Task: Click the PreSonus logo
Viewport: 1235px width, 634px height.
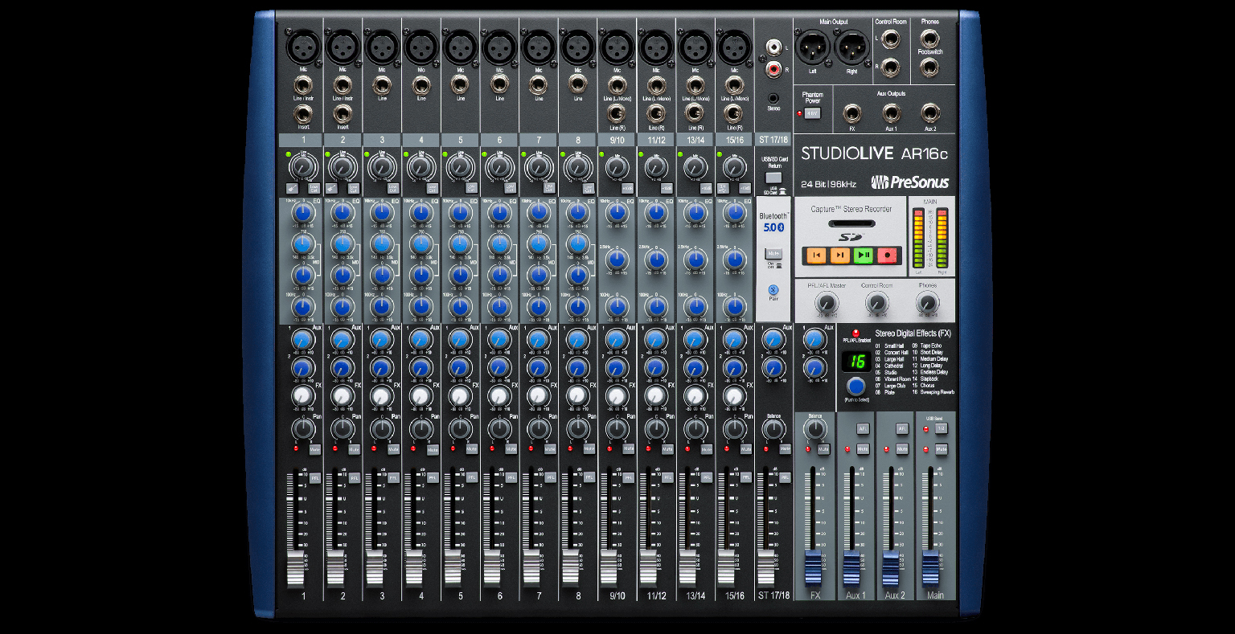Action: pos(909,182)
